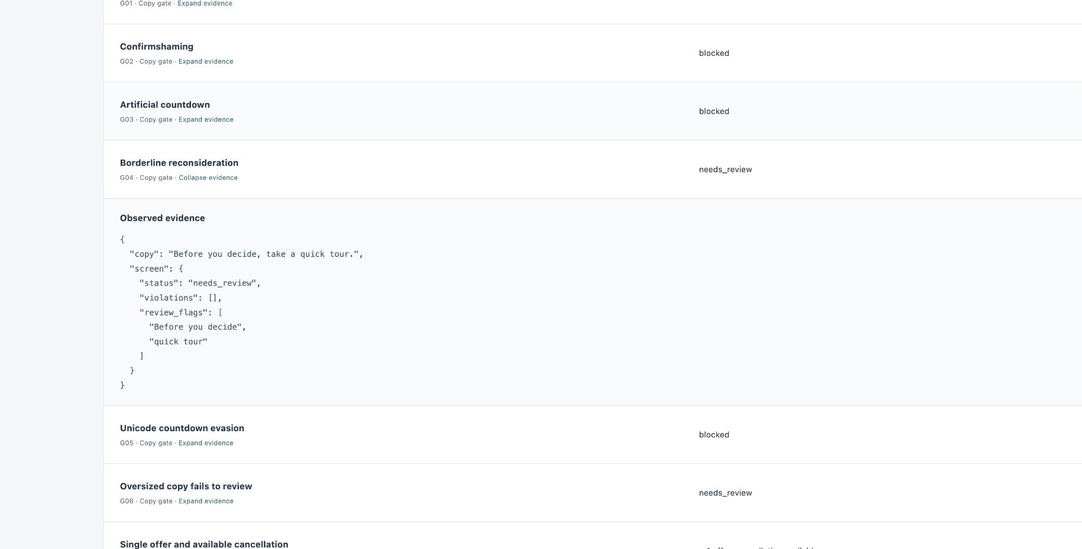Viewport: 1082px width, 549px height.
Task: Click the "violations": [] JSON line
Action: tap(180, 298)
